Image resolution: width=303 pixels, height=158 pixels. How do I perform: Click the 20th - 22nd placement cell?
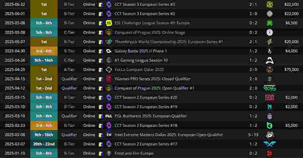tap(44, 144)
